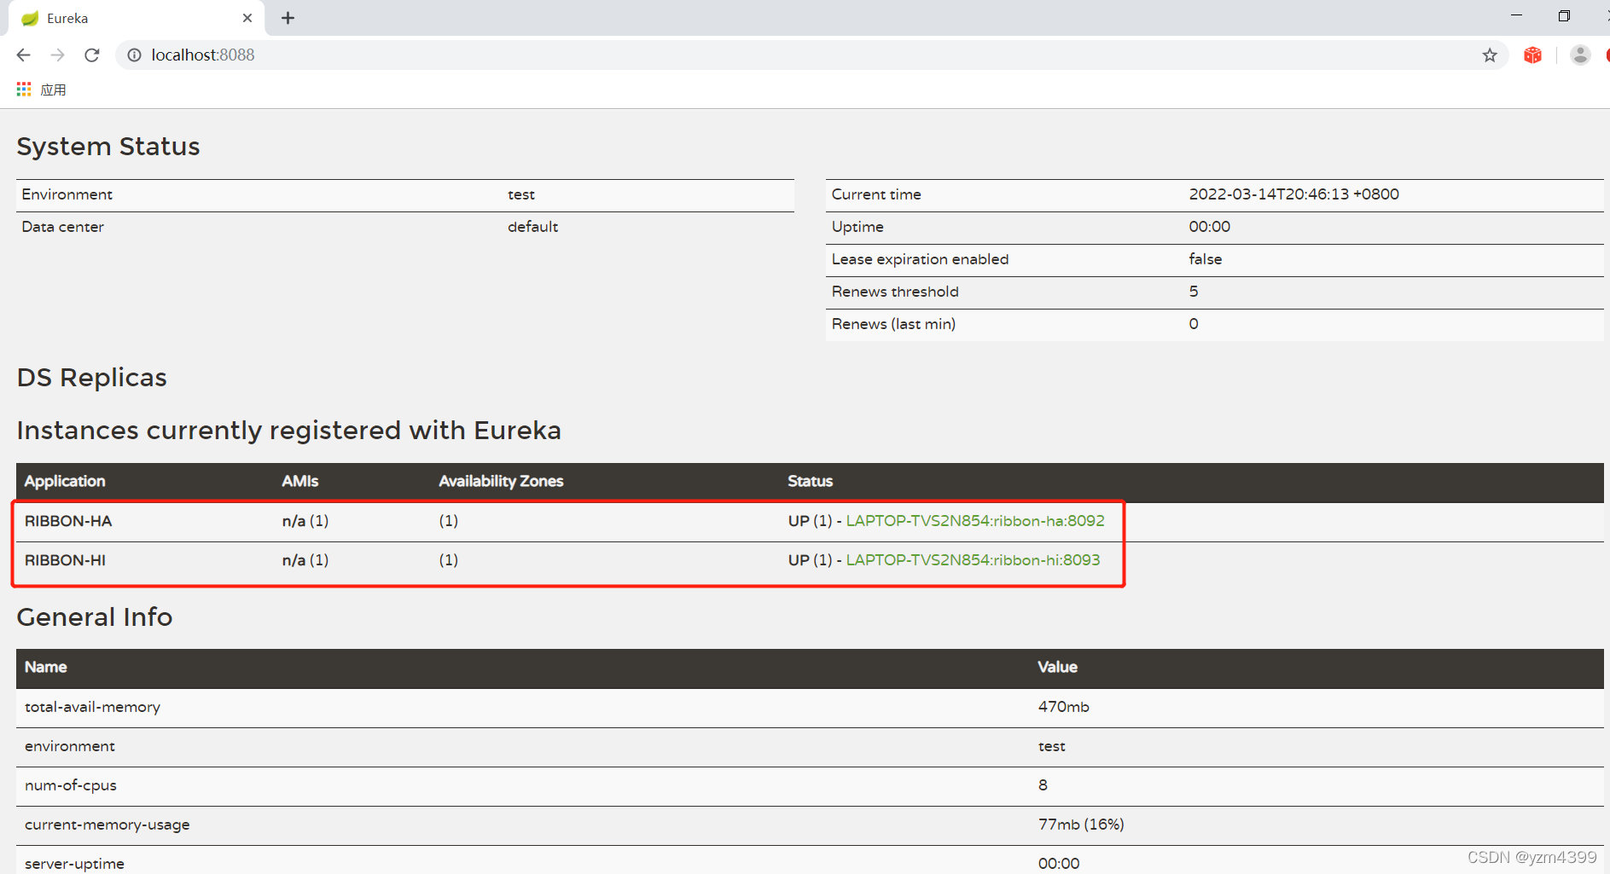Click the Name column header in General Info
The height and width of the screenshot is (874, 1610).
pyautogui.click(x=45, y=667)
